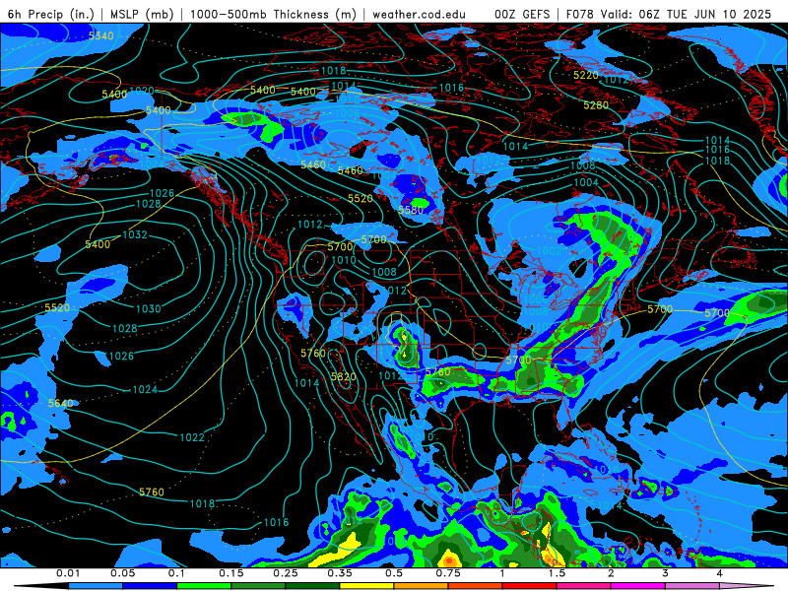
Task: Click the dark blue 0.05–0.1 legend swatch
Action: tap(150, 586)
